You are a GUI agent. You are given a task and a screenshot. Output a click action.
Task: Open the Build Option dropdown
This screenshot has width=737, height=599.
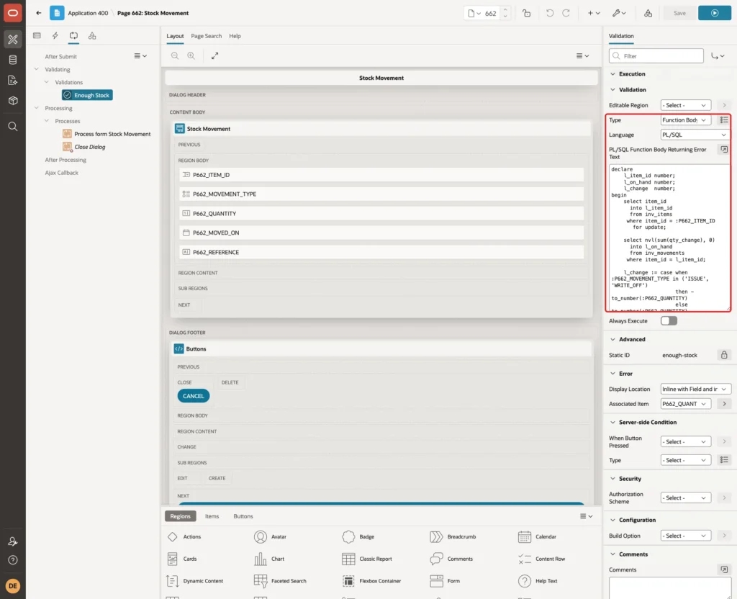685,536
